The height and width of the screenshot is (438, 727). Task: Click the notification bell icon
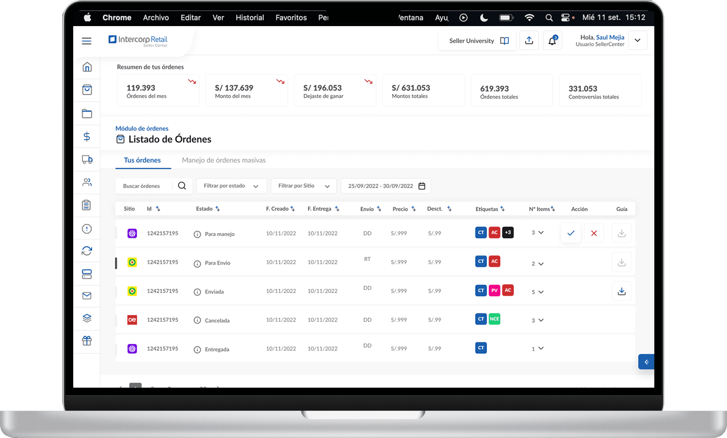(x=552, y=41)
